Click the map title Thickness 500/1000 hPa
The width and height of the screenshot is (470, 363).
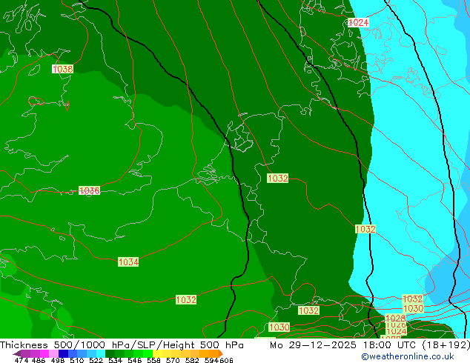click(67, 345)
